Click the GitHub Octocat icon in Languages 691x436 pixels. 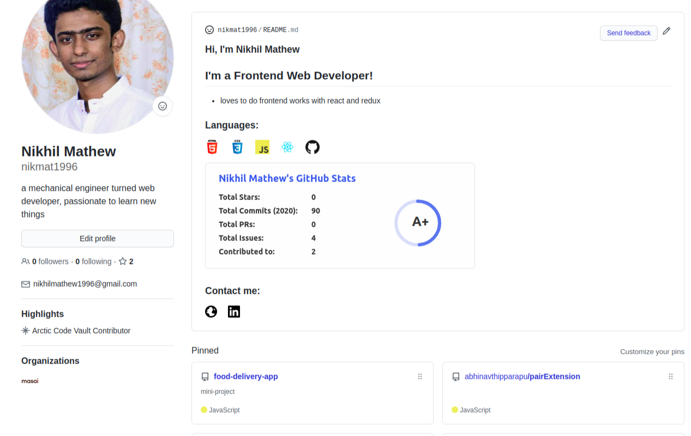(x=313, y=147)
